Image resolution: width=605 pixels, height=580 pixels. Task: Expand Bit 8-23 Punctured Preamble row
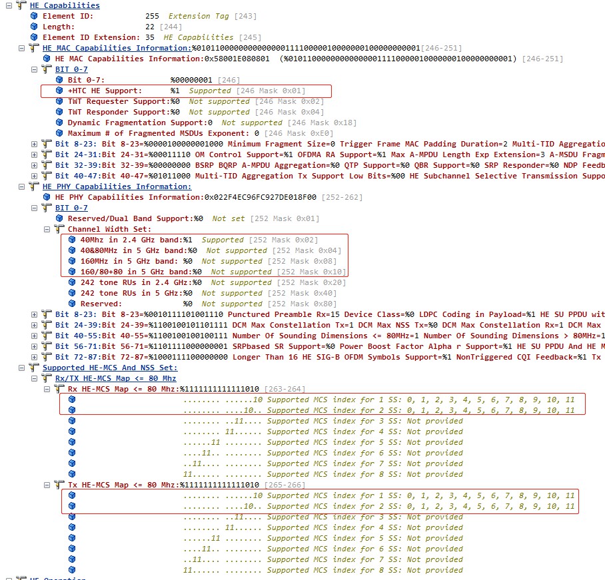click(35, 315)
